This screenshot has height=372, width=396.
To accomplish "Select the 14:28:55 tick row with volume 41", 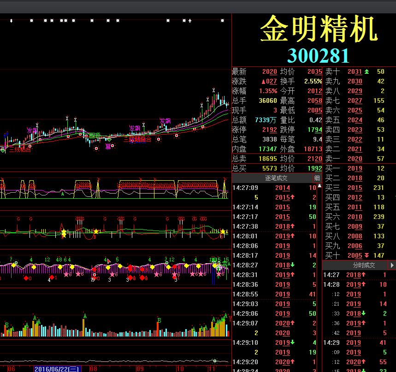I will tap(274, 294).
